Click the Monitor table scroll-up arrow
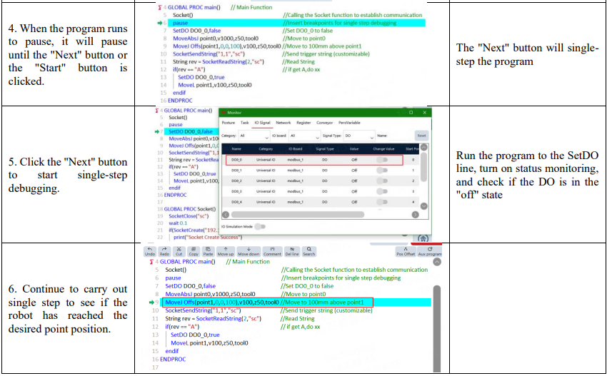 pos(424,148)
